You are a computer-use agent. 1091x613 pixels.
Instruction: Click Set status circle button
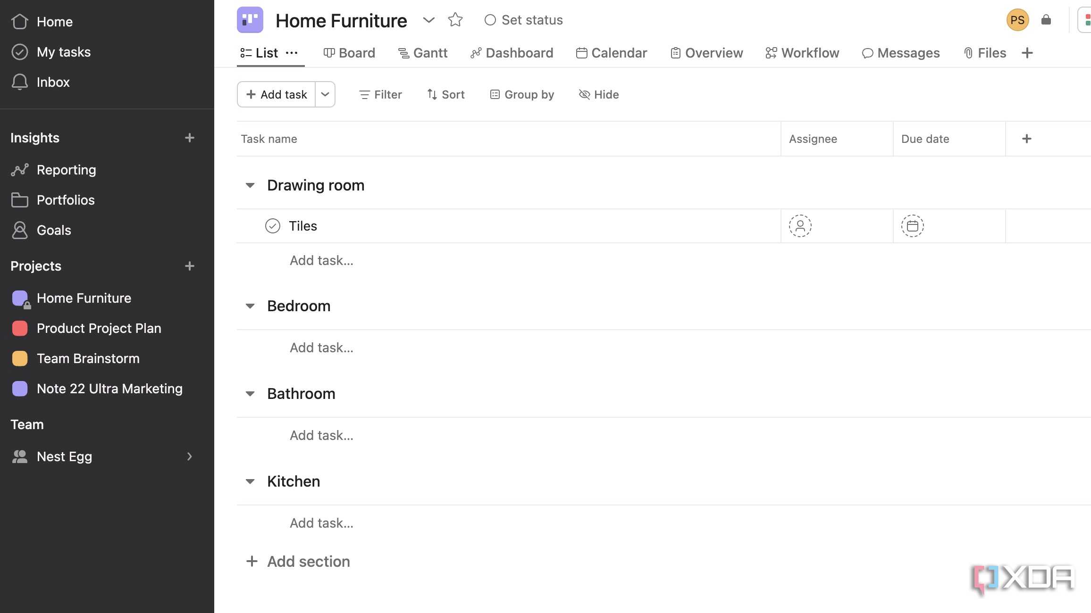[x=524, y=20]
